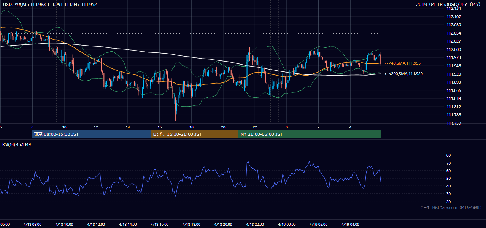Click the RSI 80 level label
The image size is (486, 228).
coord(448,155)
